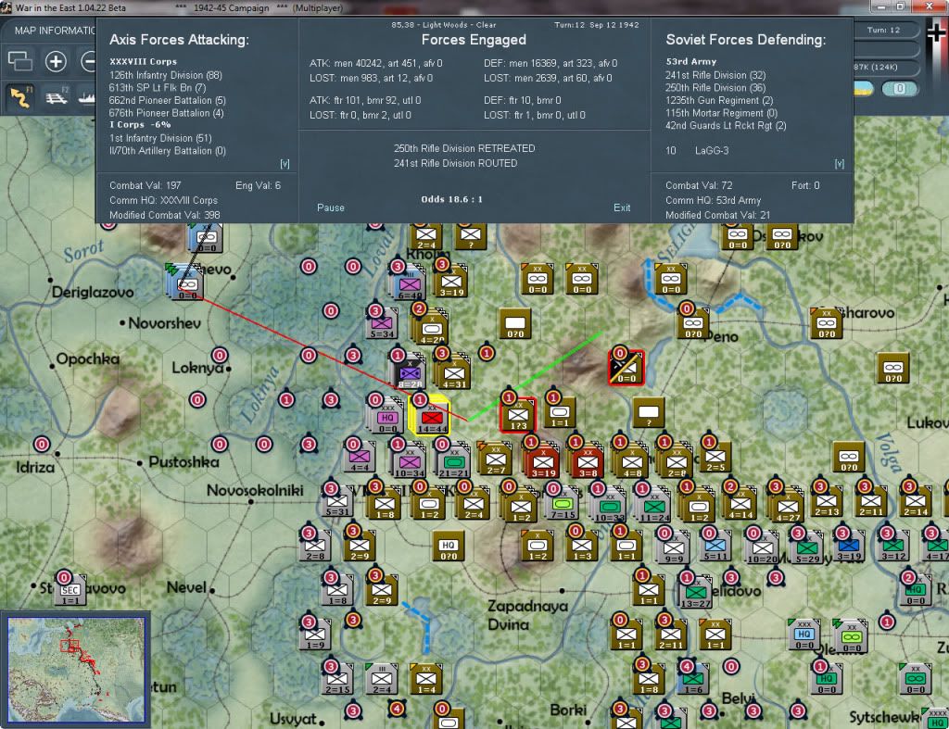Screen dimensions: 949x729
Task: Click 662nd Pioneer Battalion entry
Action: point(167,100)
